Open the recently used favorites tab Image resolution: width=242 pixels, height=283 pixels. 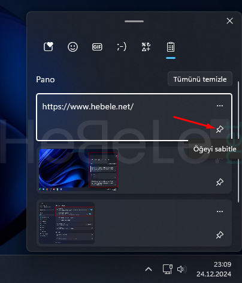(49, 47)
